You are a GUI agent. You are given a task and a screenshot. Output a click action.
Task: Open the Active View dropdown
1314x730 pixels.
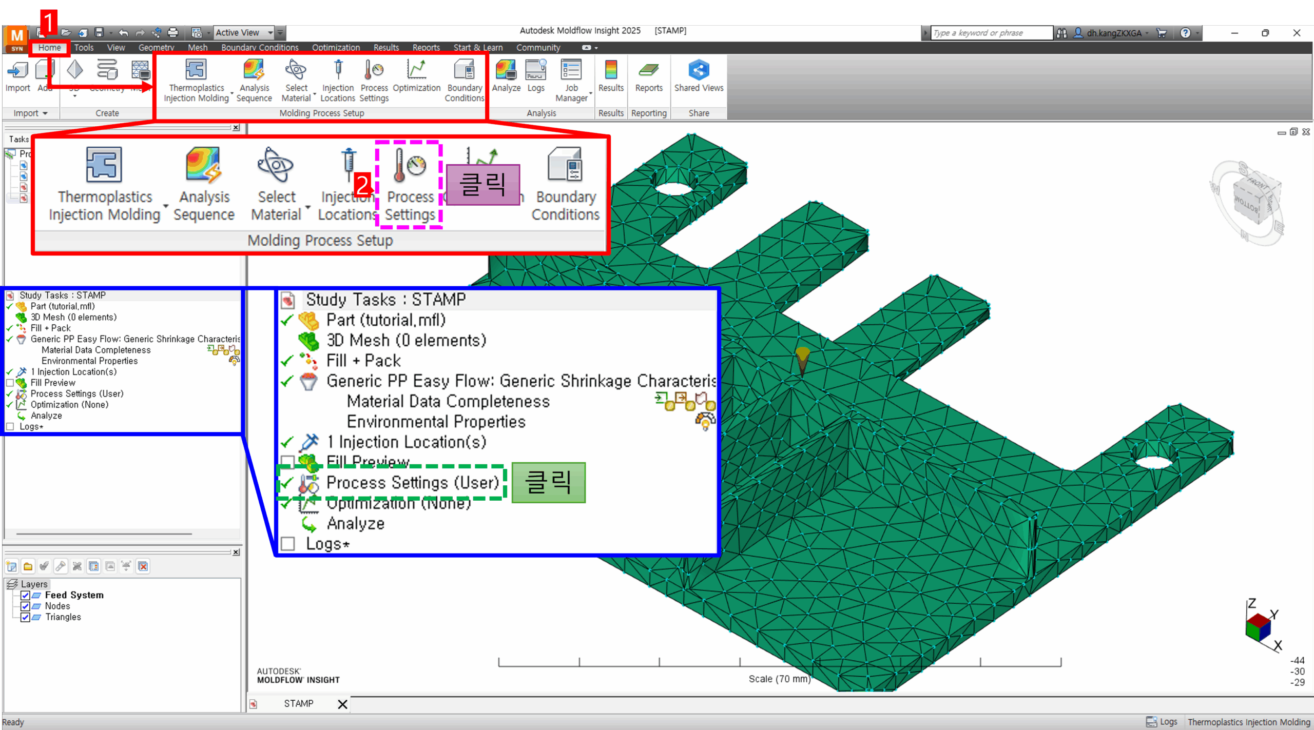point(270,32)
